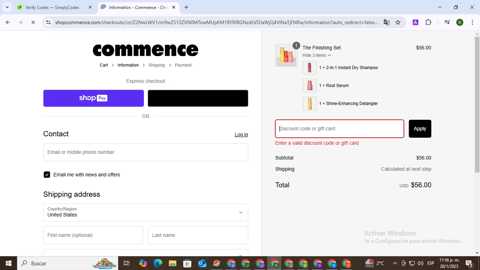This screenshot has width=480, height=270.
Task: Focus the Last name field
Action: click(x=198, y=235)
